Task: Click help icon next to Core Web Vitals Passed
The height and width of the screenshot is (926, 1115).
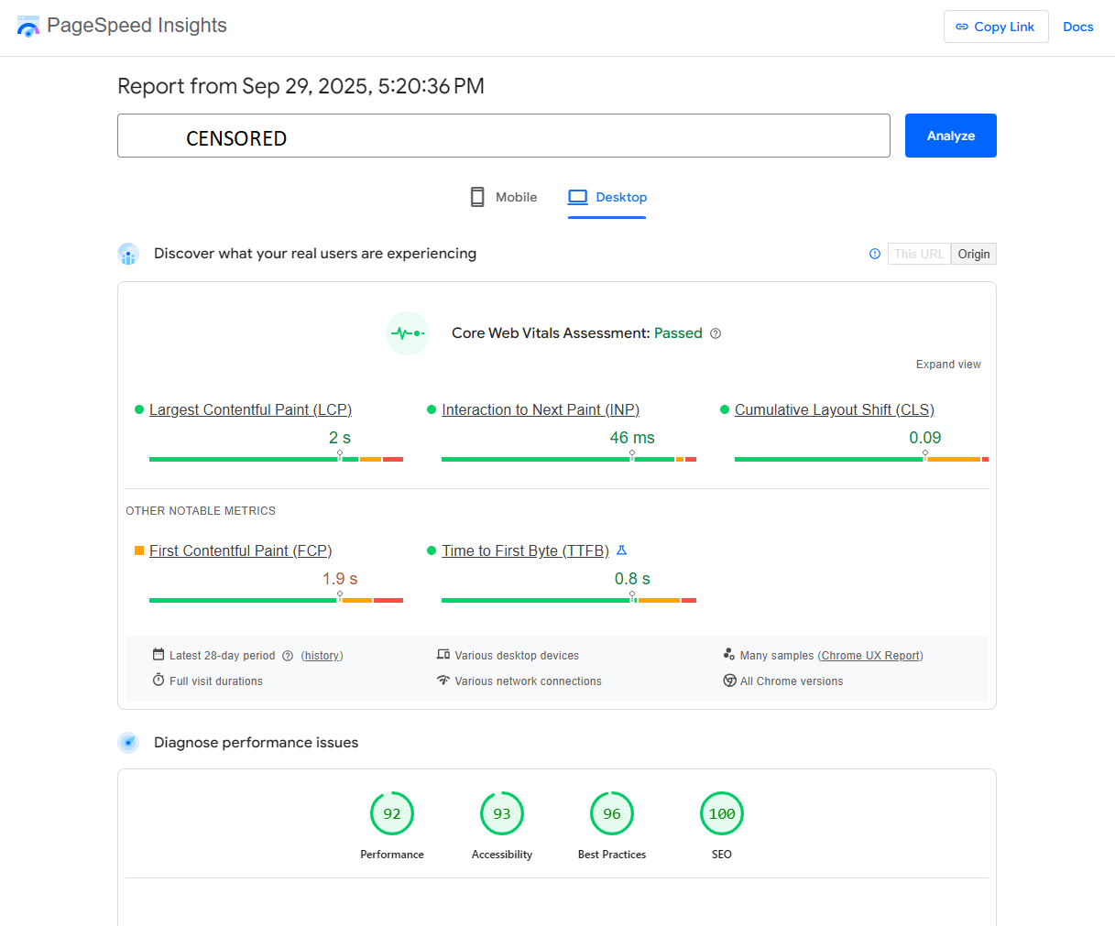Action: (x=716, y=333)
